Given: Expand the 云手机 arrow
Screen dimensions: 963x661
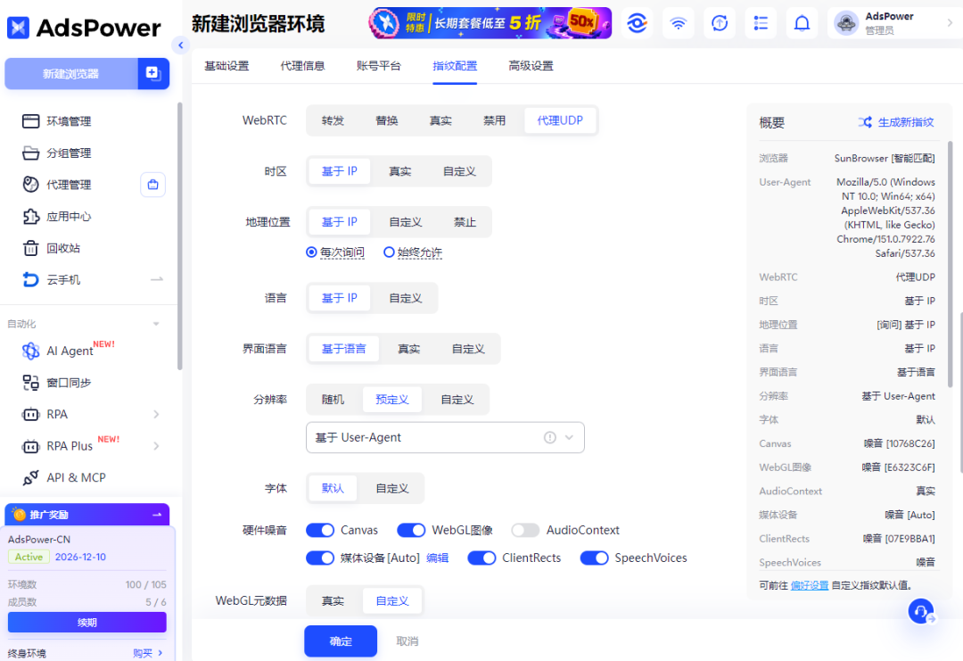Looking at the screenshot, I should (157, 279).
